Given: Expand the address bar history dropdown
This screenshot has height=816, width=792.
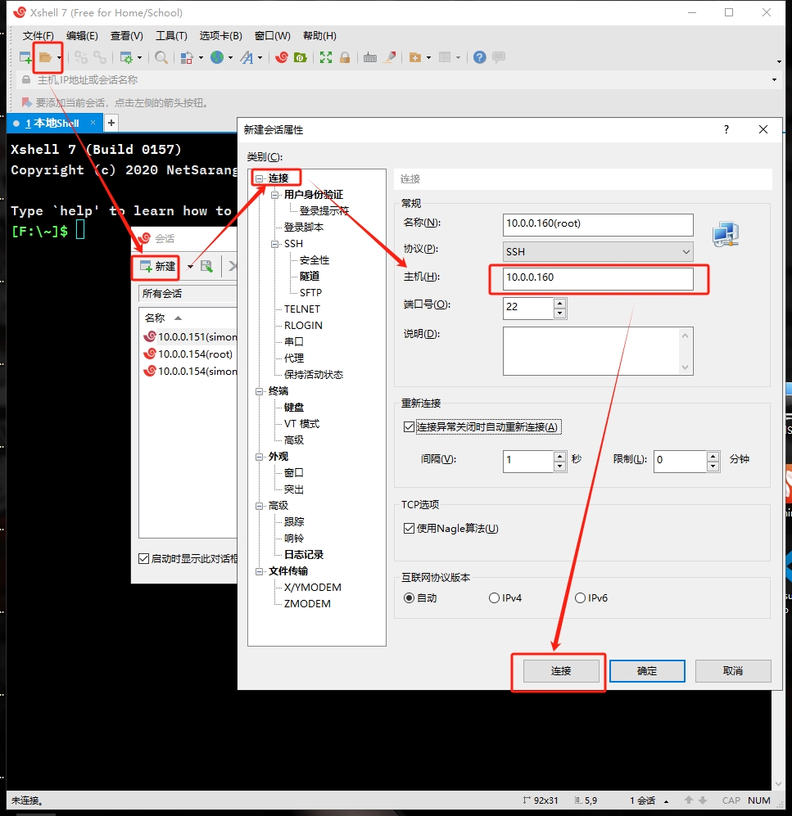Looking at the screenshot, I should (x=774, y=79).
